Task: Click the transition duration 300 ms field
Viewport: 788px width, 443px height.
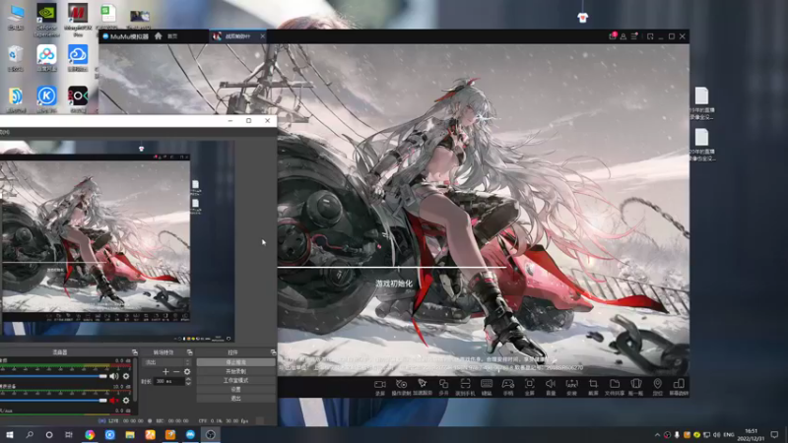Action: click(169, 381)
